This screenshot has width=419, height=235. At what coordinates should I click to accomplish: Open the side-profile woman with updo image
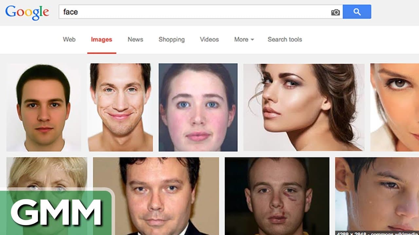coord(304,107)
